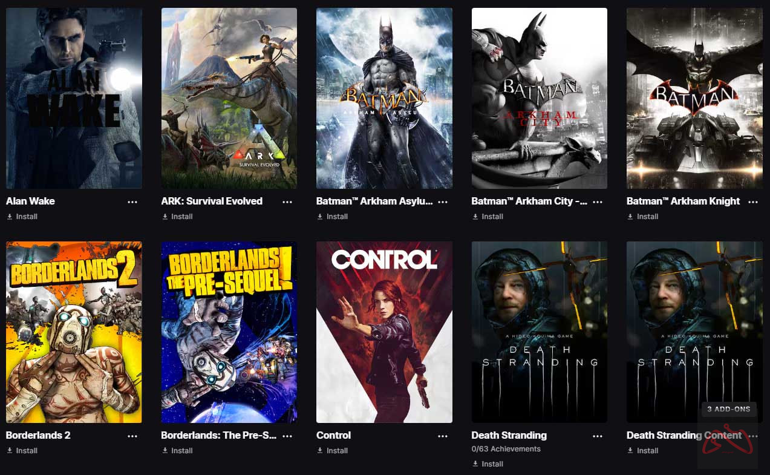Image resolution: width=770 pixels, height=475 pixels.
Task: Open the options menu for Borderlands: The Pre-Sequel
Action: click(287, 436)
